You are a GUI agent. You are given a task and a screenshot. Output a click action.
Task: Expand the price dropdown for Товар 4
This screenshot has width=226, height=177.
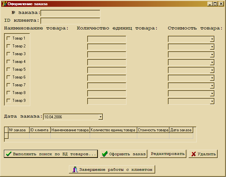tap(212, 62)
